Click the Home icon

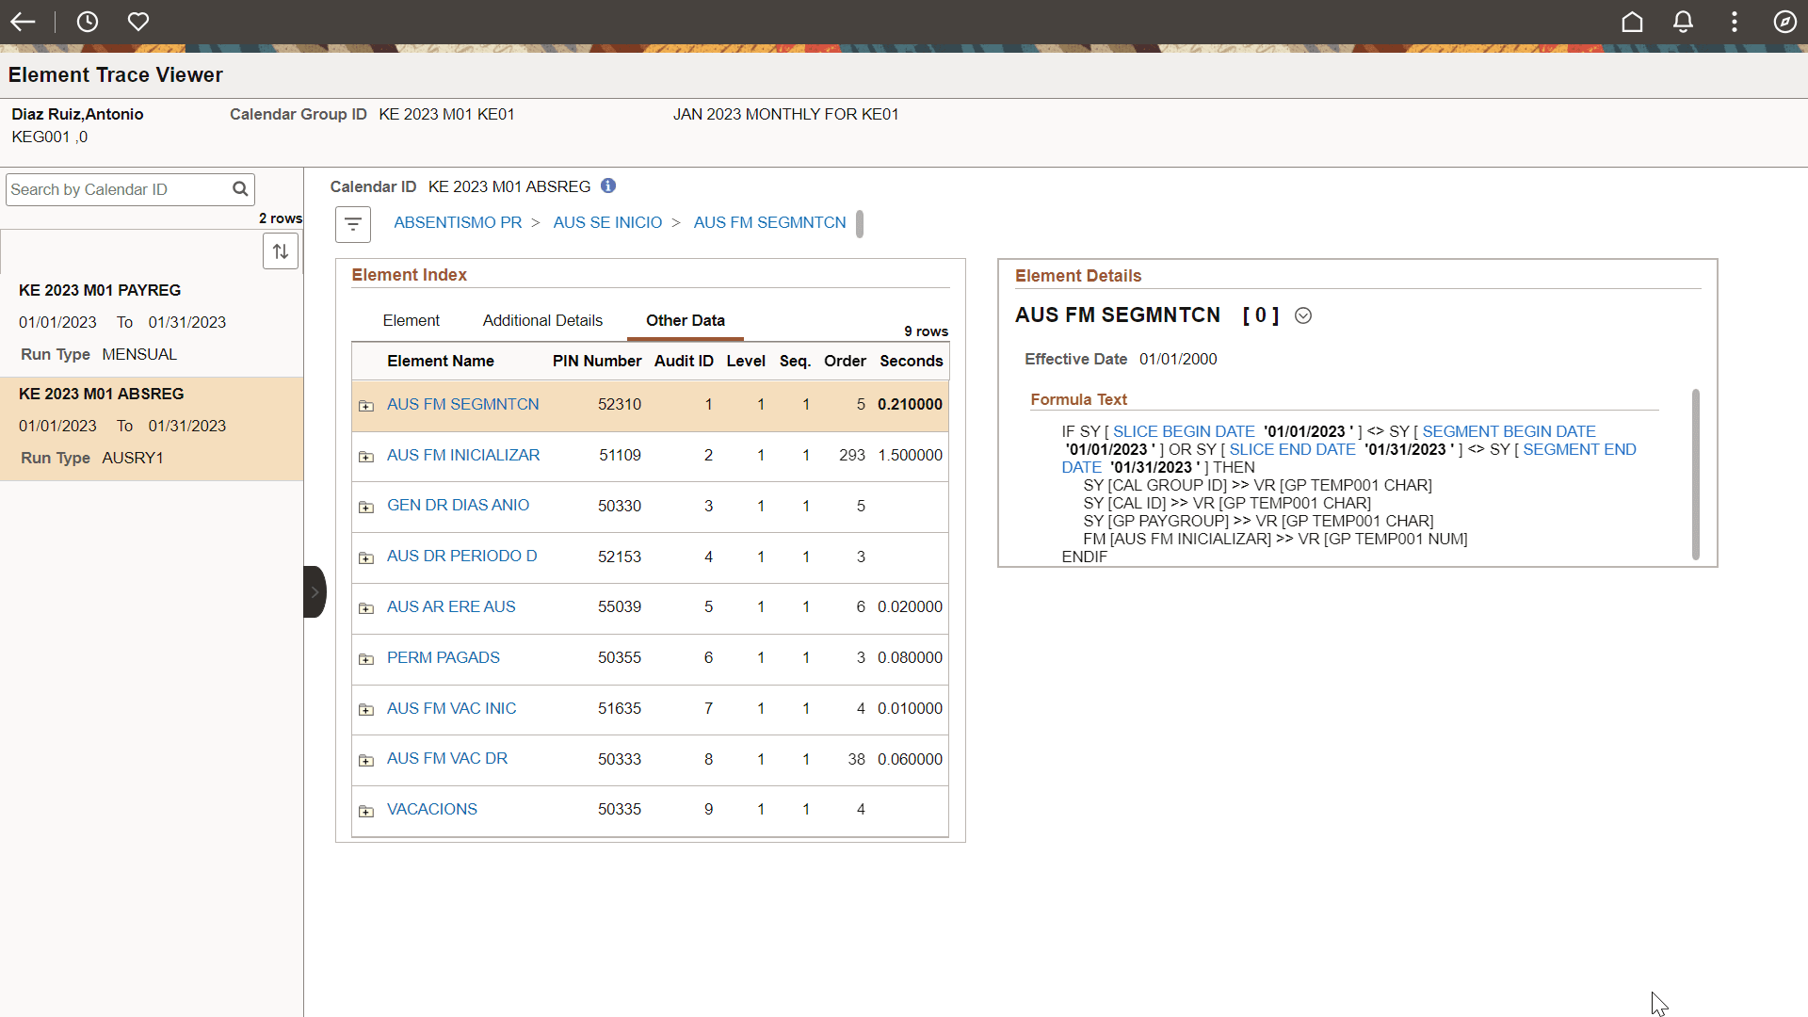[x=1632, y=21]
